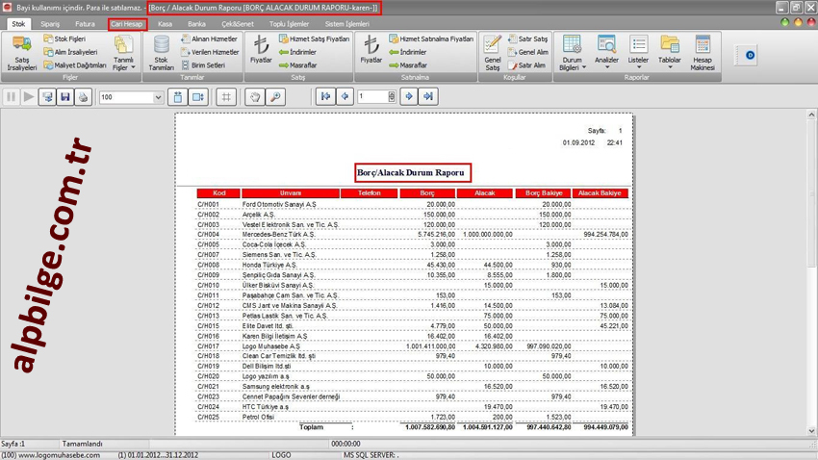Click Hizmet Satış Fiyatları

tap(314, 39)
